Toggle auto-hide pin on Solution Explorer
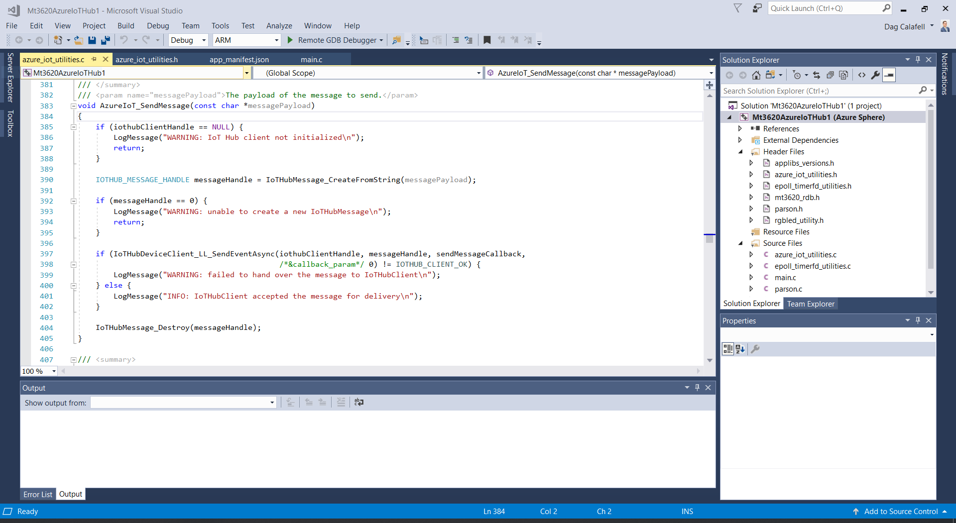Viewport: 956px width, 523px height. click(918, 59)
